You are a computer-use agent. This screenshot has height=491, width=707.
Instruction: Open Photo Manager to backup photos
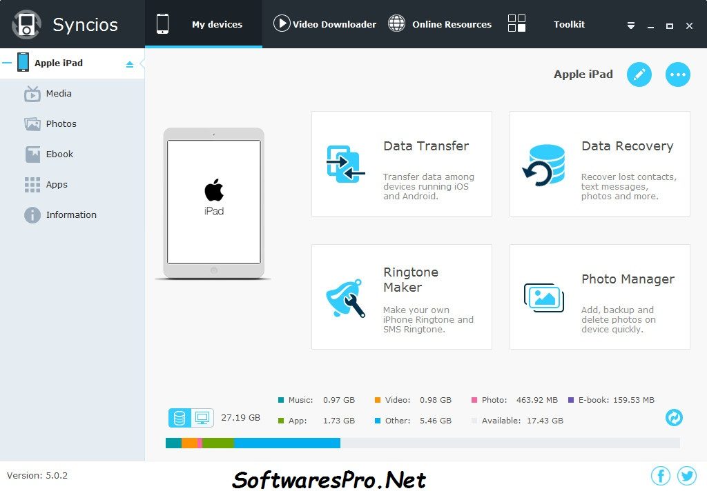pos(544,297)
